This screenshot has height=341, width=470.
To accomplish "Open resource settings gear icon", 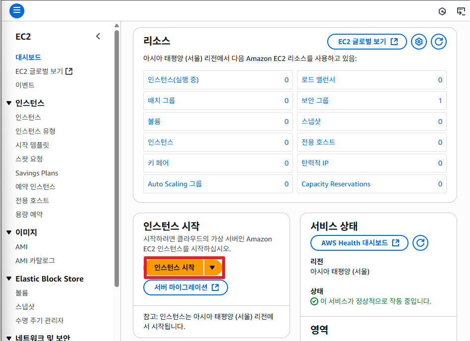I will coord(419,42).
